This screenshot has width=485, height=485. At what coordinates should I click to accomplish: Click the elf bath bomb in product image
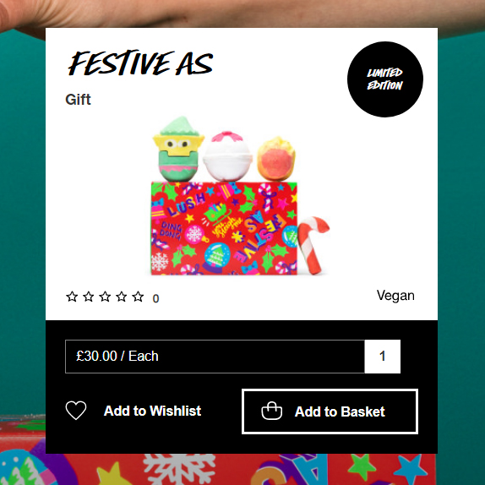click(178, 149)
